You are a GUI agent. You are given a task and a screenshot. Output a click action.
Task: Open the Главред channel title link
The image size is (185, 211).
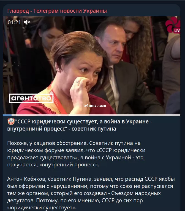tap(57, 11)
